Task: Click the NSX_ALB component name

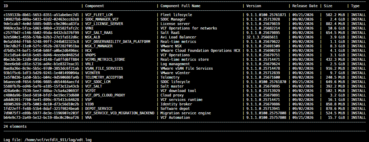Action: coord(93,37)
